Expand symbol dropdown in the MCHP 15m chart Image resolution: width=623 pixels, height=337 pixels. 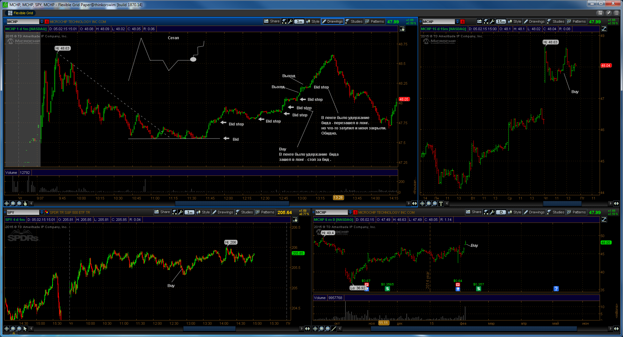[x=458, y=21]
